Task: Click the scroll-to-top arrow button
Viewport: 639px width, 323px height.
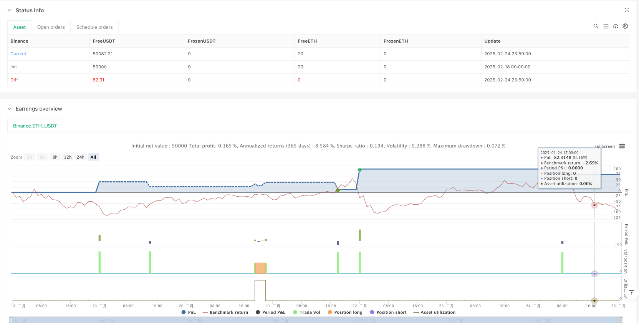Action: point(632,293)
